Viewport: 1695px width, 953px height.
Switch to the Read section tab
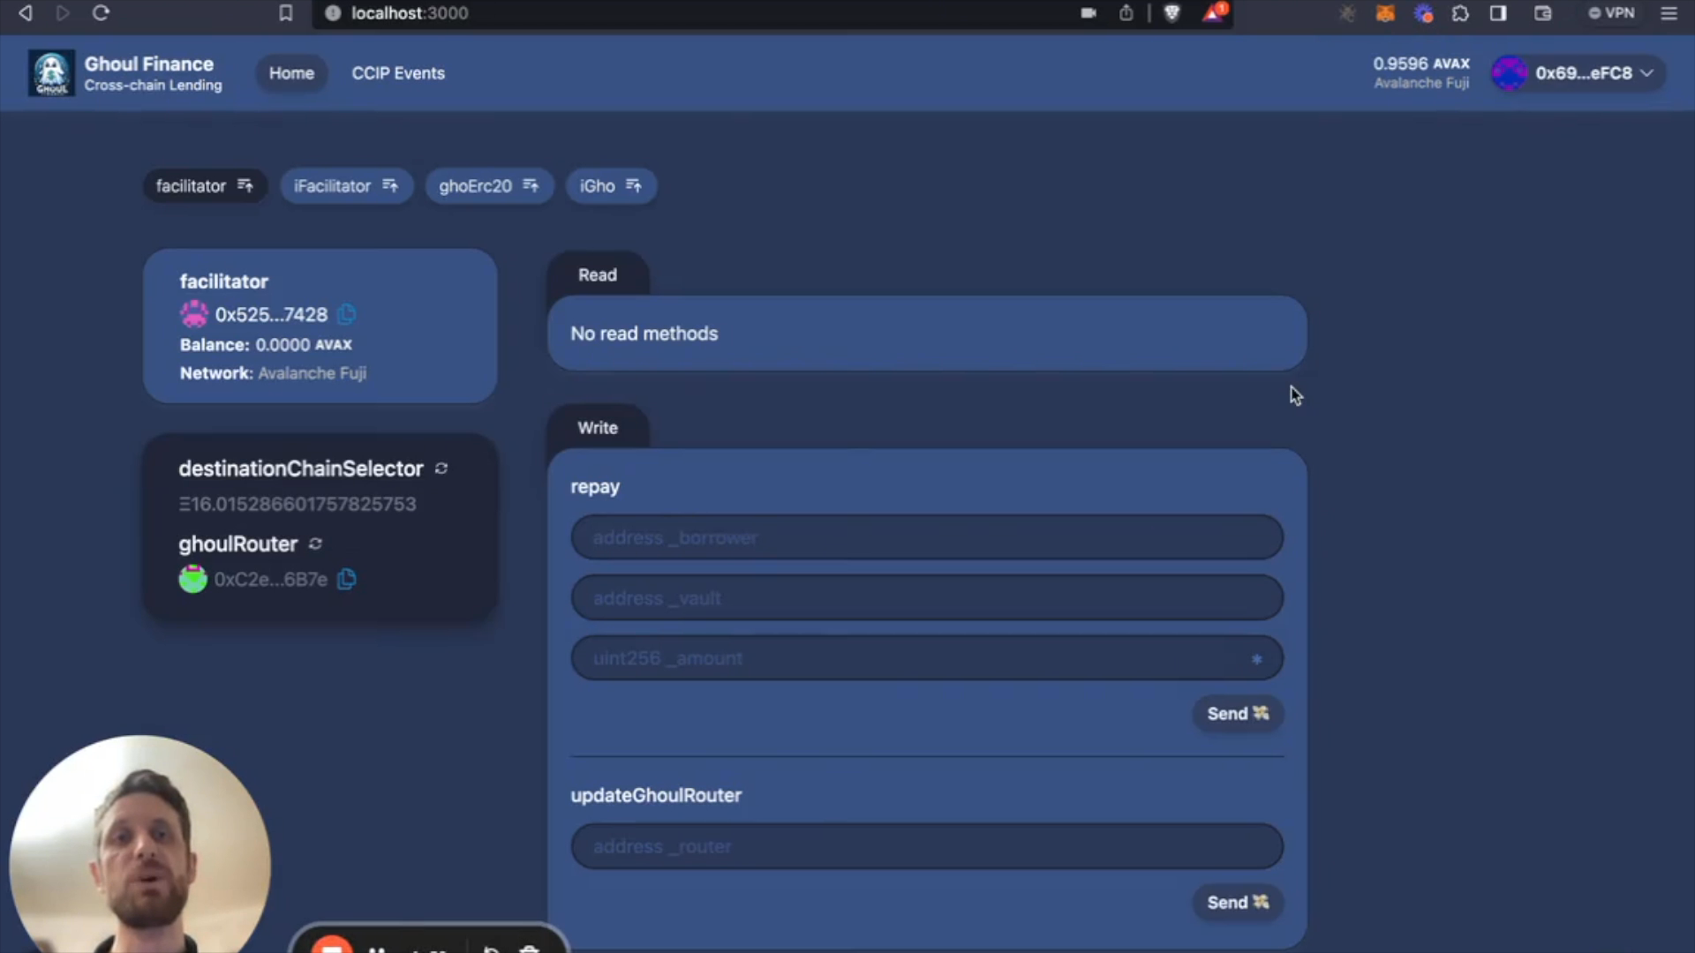pos(598,274)
